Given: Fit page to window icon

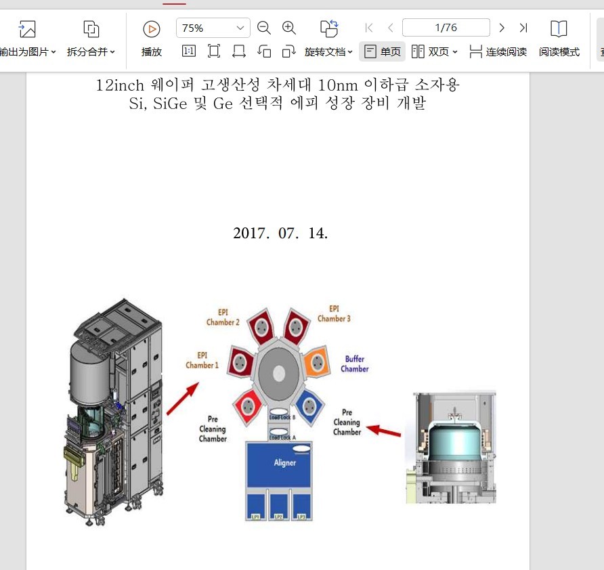Looking at the screenshot, I should click(214, 51).
